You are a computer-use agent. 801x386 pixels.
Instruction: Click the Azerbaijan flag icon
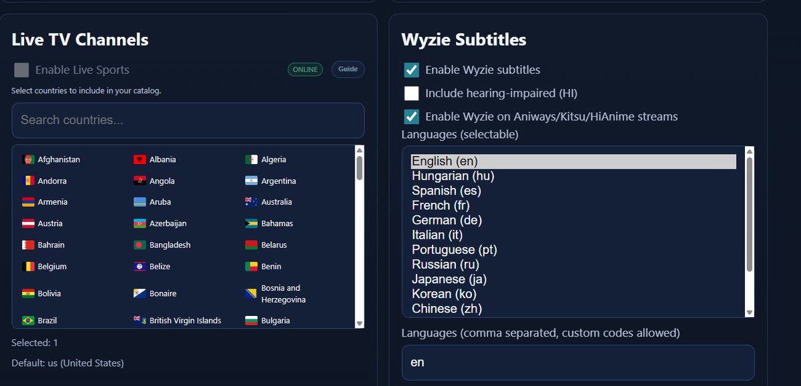(140, 223)
